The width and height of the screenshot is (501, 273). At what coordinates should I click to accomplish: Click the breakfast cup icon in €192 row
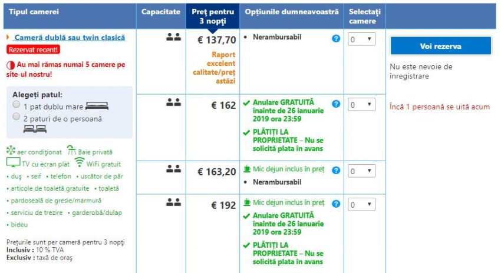[x=247, y=203]
